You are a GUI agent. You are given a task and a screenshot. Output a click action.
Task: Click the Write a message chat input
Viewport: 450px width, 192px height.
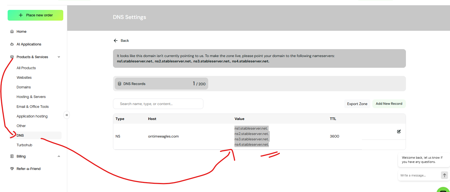419,175
